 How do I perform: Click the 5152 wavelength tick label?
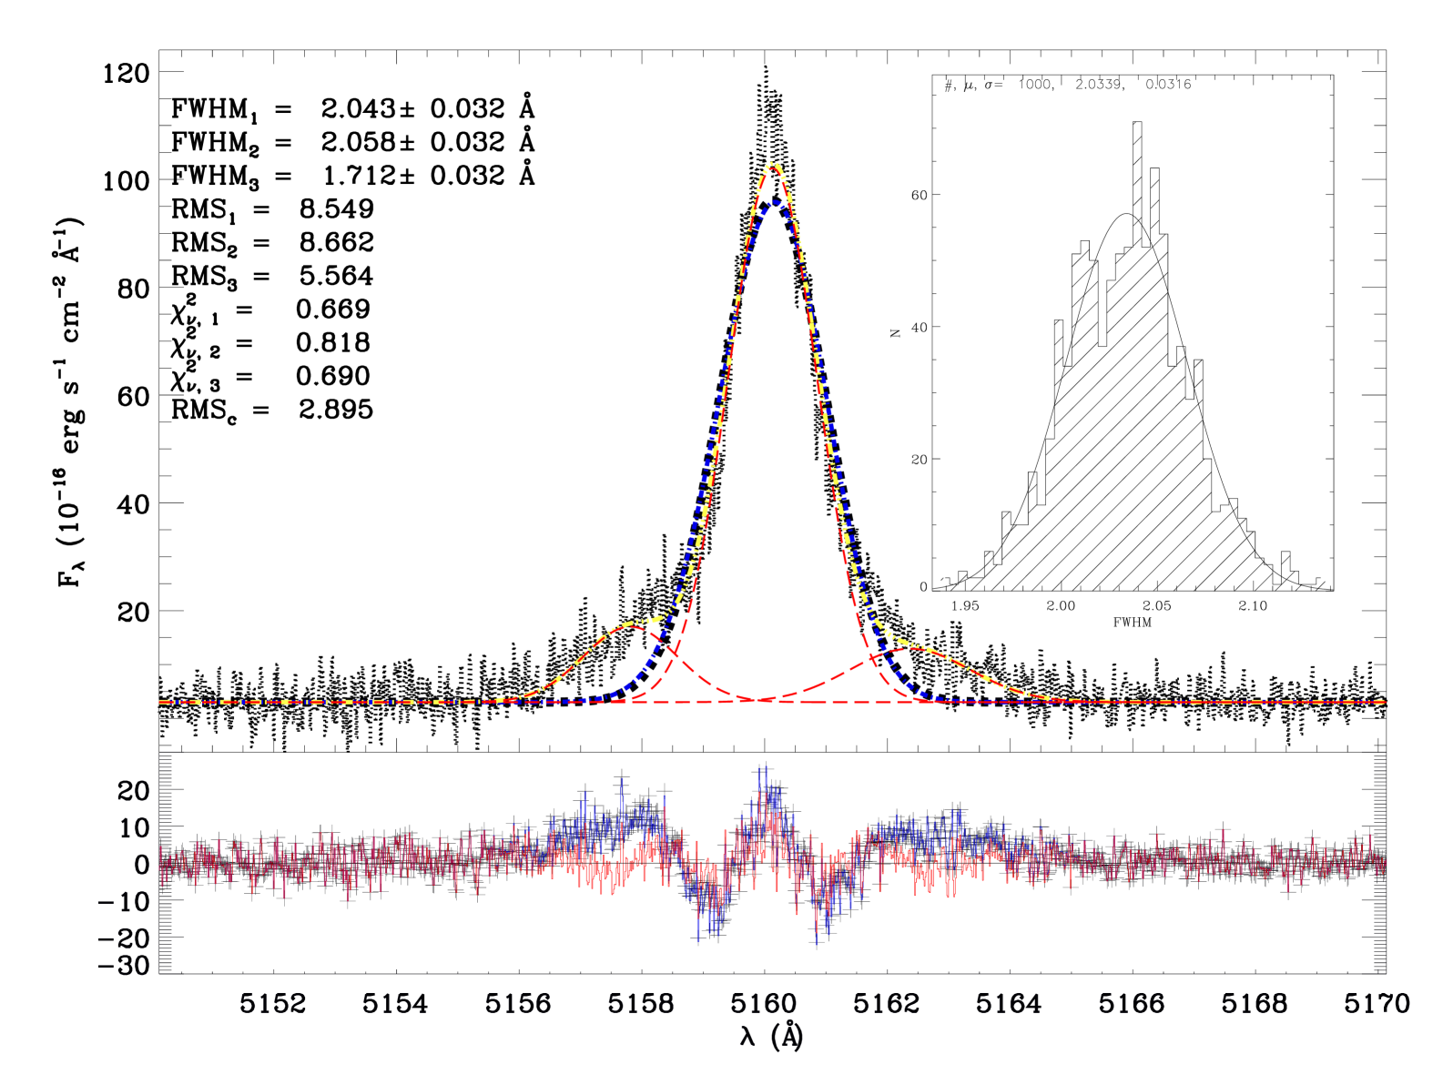point(273,1003)
